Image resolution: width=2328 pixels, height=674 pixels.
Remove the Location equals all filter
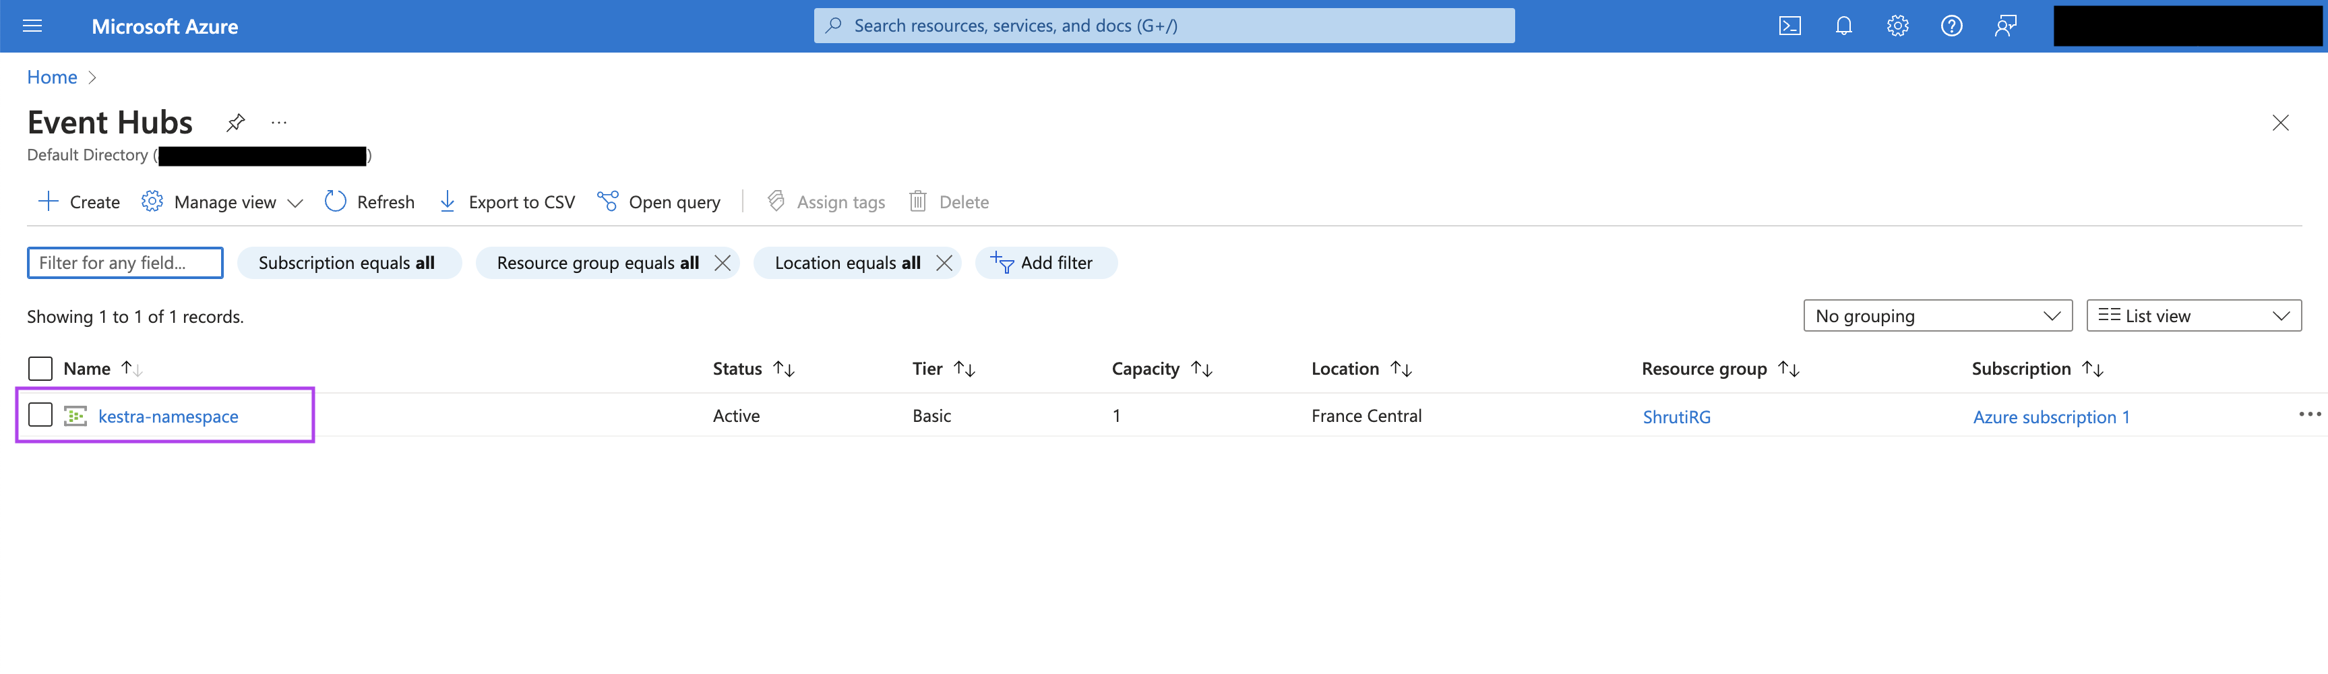click(944, 263)
